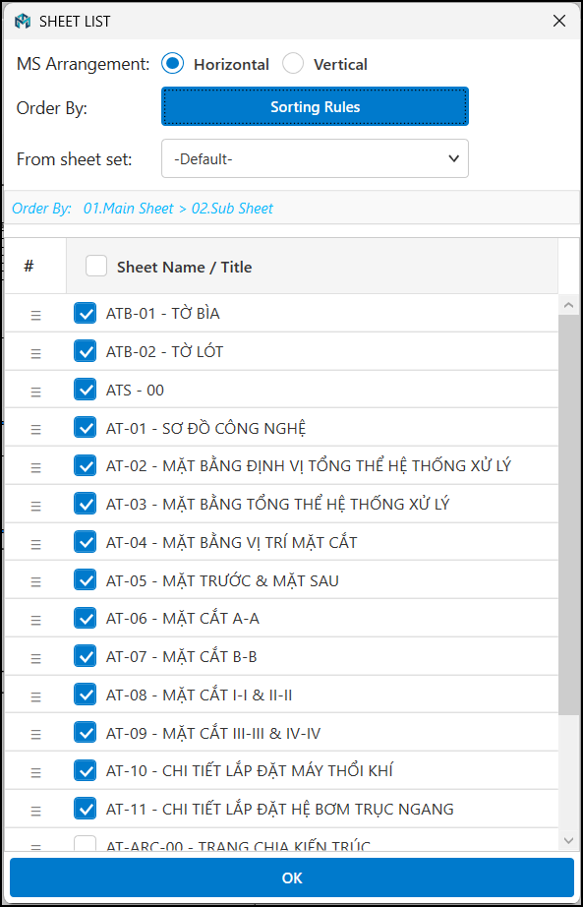Click the drag handle of row AT-08
Viewport: 583px width, 907px height.
(35, 696)
